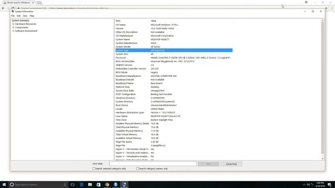The width and height of the screenshot is (335, 188).
Task: Select the Time Zone row
Action: (x=174, y=120)
